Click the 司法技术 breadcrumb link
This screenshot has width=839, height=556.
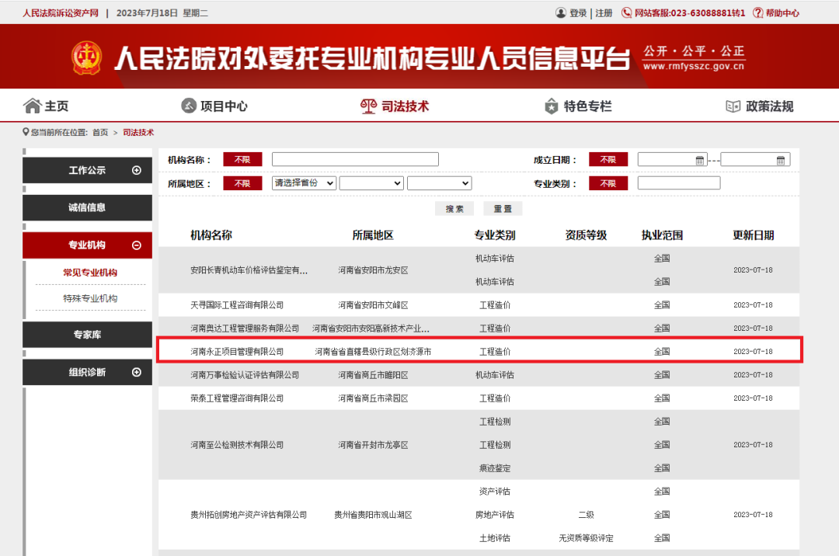click(138, 132)
